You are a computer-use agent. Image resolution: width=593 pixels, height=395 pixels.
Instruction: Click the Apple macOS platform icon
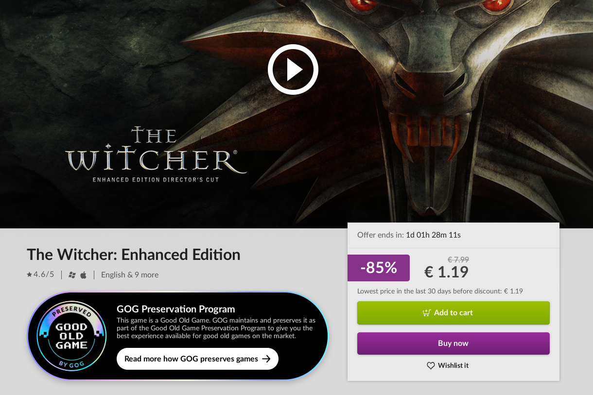tap(83, 275)
